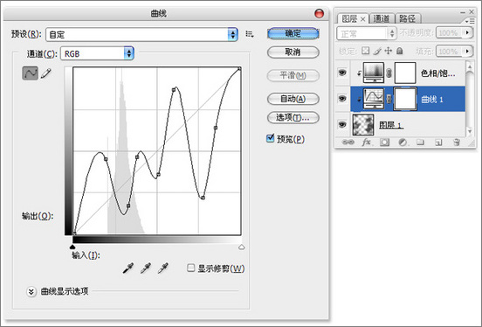Enable the 显示修剪 show clipping checkbox
The height and width of the screenshot is (327, 482).
191,268
